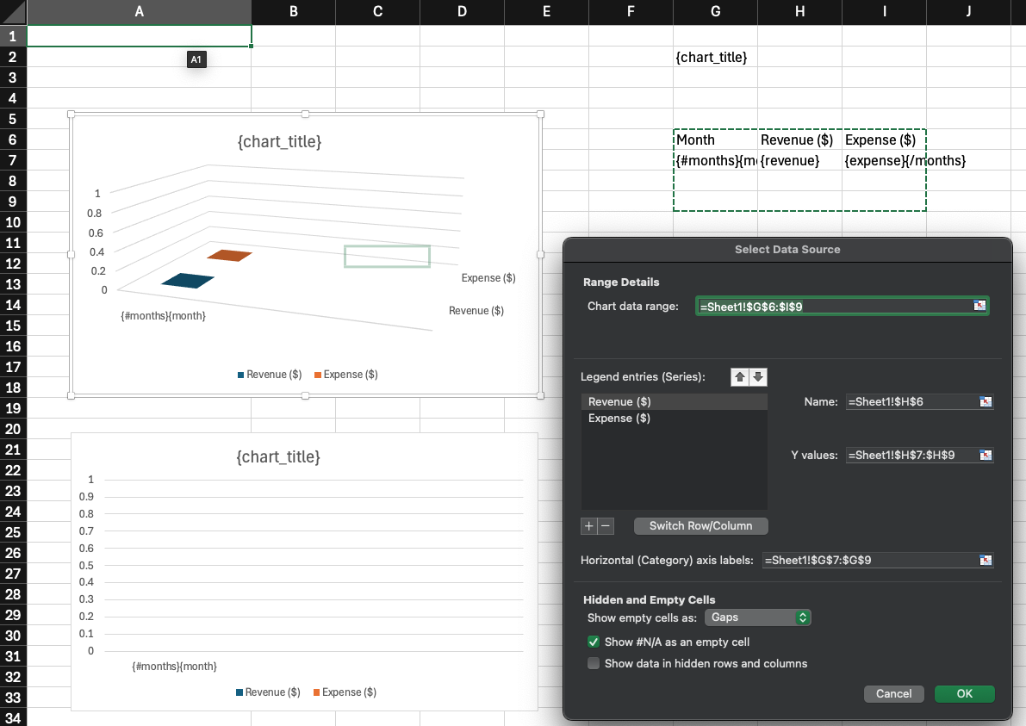1026x726 pixels.
Task: Uncheck Show #N/A as an empty cell
Action: pyautogui.click(x=593, y=642)
